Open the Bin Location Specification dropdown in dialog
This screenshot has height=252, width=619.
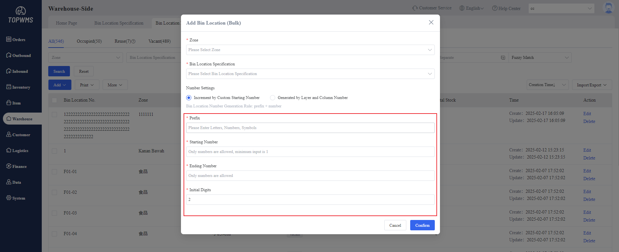point(310,74)
